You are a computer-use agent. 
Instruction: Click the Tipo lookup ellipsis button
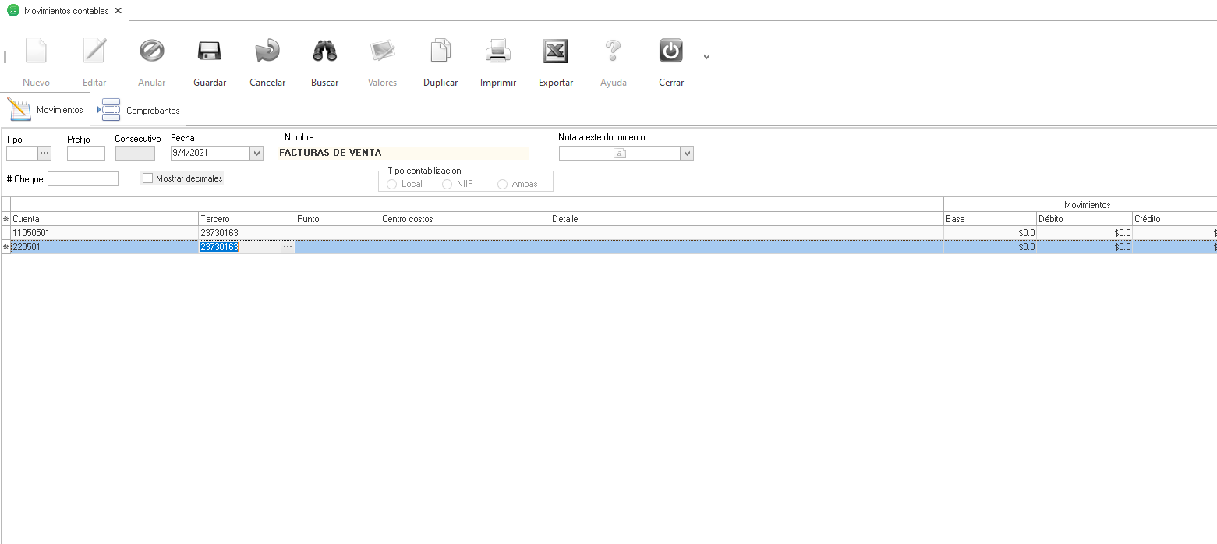coord(44,153)
